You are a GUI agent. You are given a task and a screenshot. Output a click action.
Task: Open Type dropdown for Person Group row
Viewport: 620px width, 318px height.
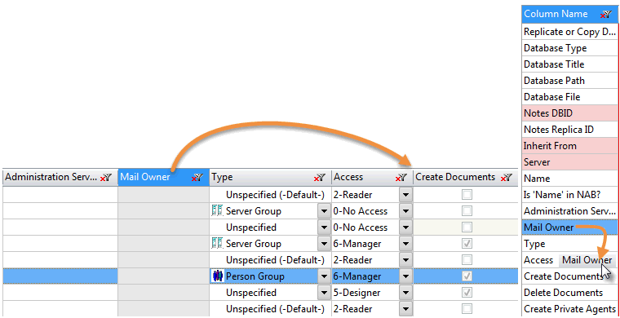pos(324,276)
